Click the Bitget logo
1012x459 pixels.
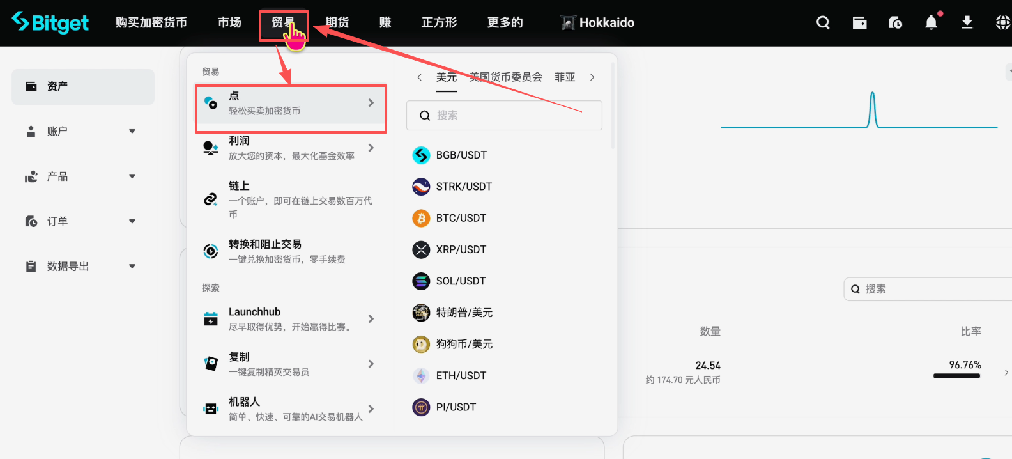coord(50,22)
